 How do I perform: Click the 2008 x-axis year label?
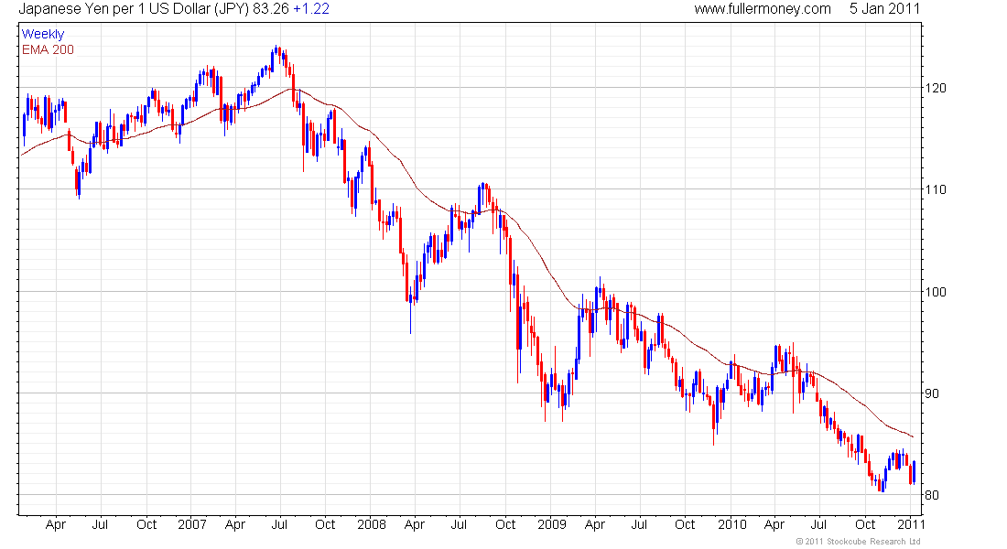372,524
